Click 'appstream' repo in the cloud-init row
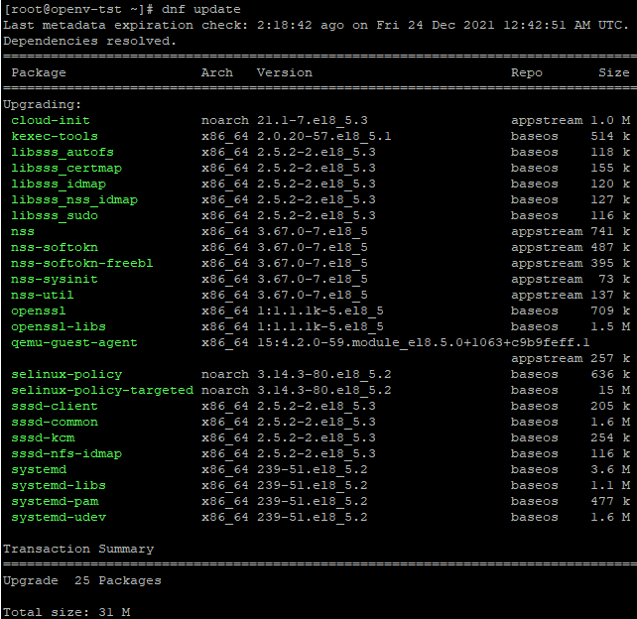637x619 pixels. (547, 120)
